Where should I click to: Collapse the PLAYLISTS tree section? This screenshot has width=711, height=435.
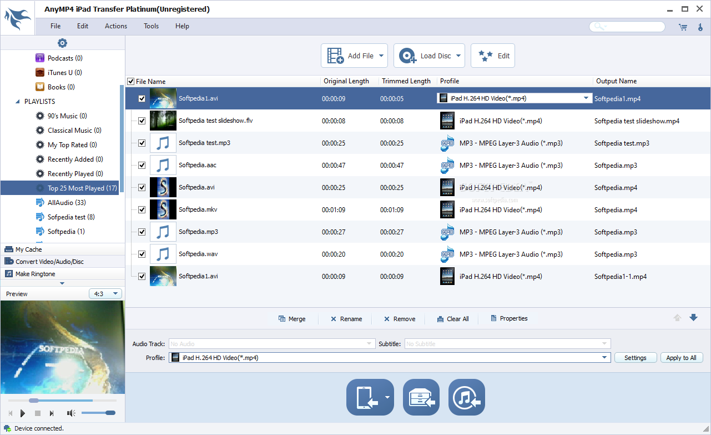click(x=18, y=102)
